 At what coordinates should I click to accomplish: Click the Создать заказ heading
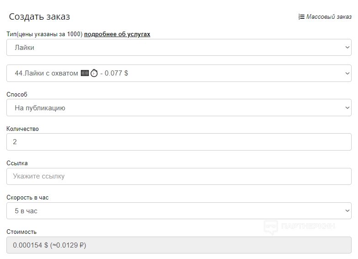pos(39,17)
